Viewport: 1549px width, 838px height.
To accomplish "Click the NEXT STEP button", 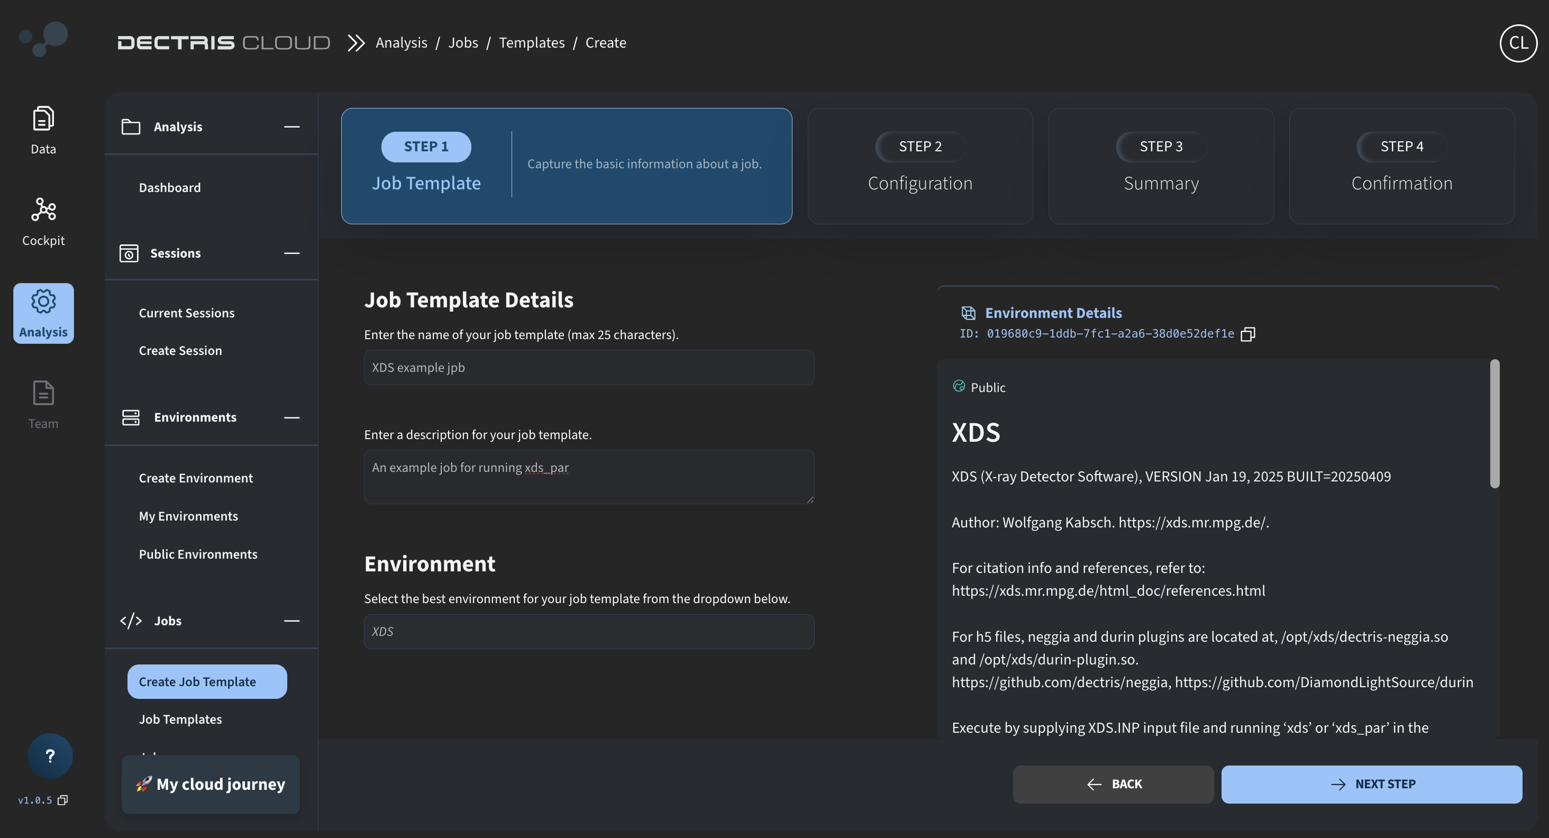I will pyautogui.click(x=1372, y=784).
